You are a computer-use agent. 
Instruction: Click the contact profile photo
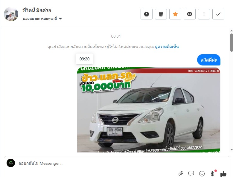[11, 14]
